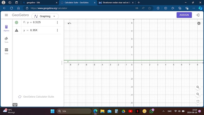204x115 pixels.
Task: Toggle visibility of function f
Action: [17, 22]
